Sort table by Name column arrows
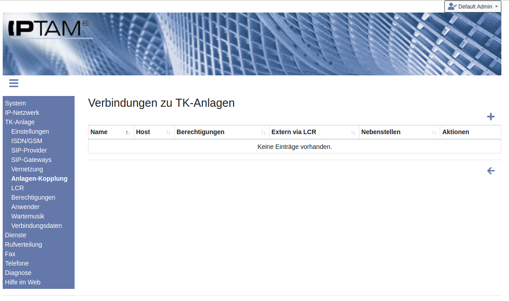The image size is (509, 301). 128,132
